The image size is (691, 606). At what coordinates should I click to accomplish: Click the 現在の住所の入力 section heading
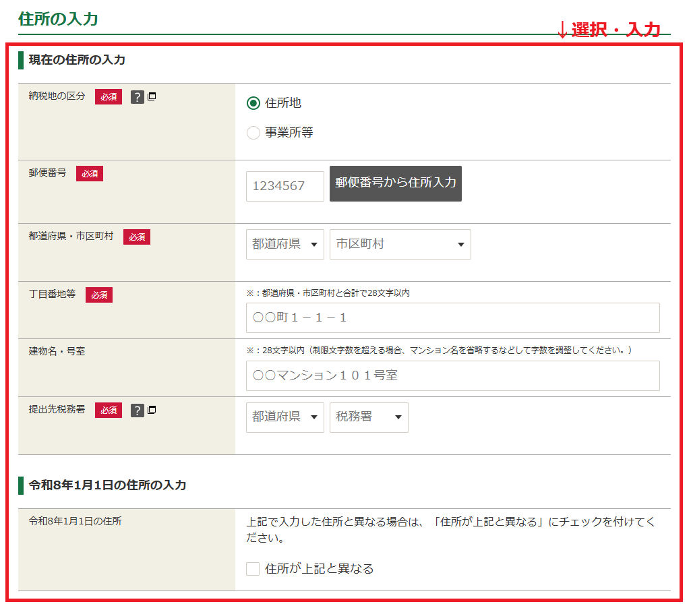click(x=77, y=60)
